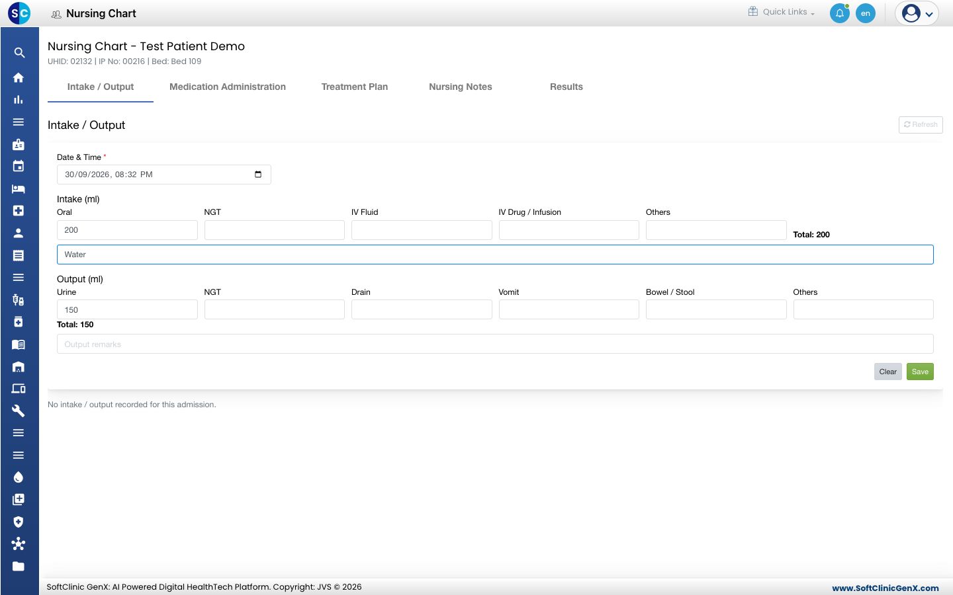Image resolution: width=953 pixels, height=595 pixels.
Task: Select the Intake / Output tab
Action: (x=101, y=87)
